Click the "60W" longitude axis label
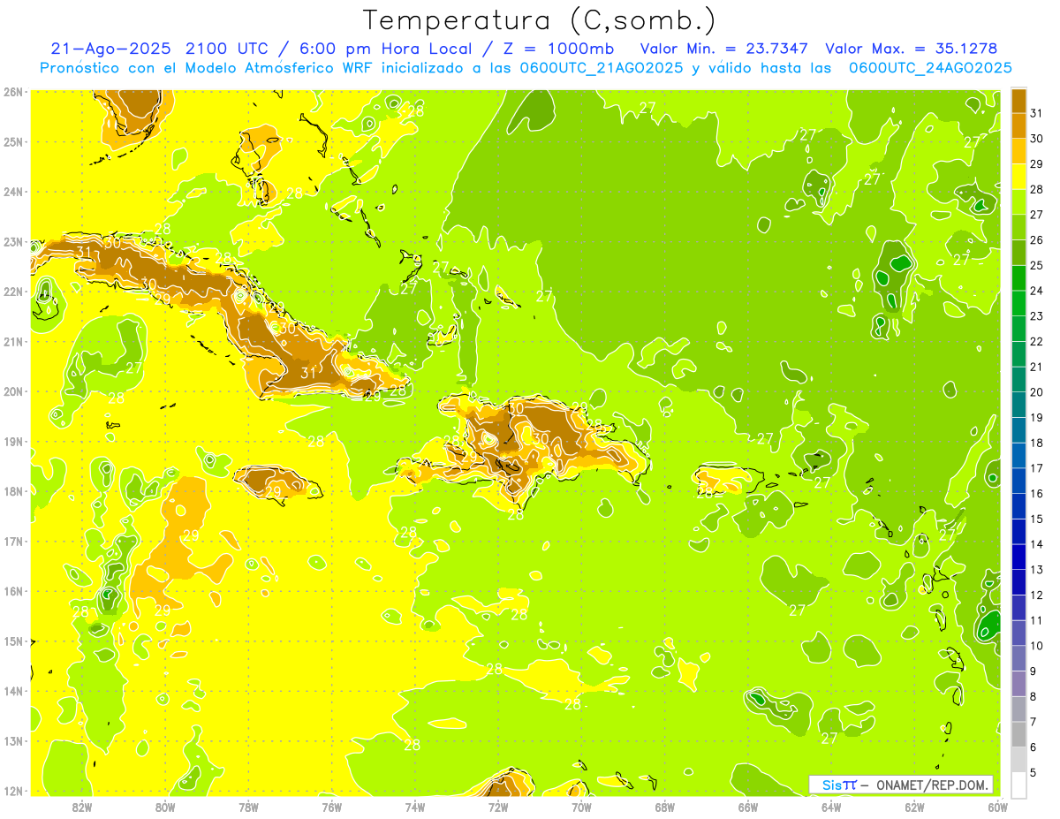The width and height of the screenshot is (1060, 819). pos(997,807)
